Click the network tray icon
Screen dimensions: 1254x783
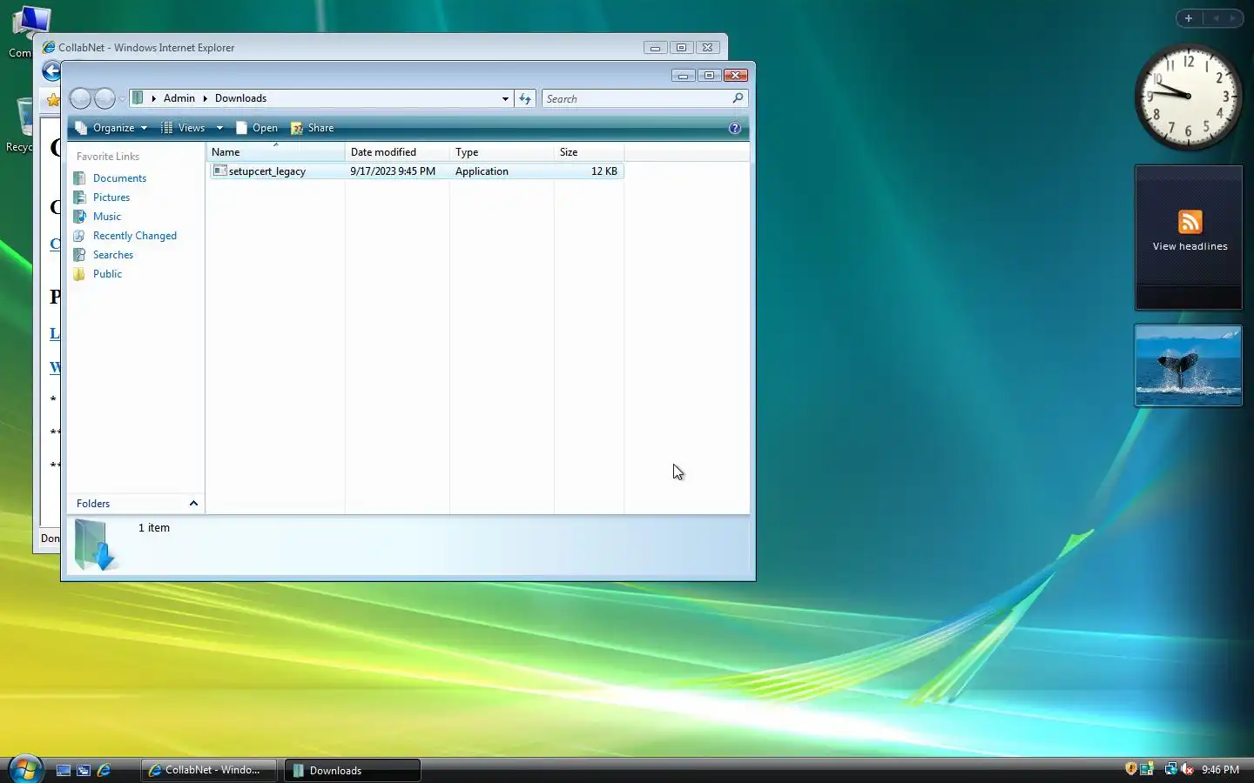pos(1170,769)
